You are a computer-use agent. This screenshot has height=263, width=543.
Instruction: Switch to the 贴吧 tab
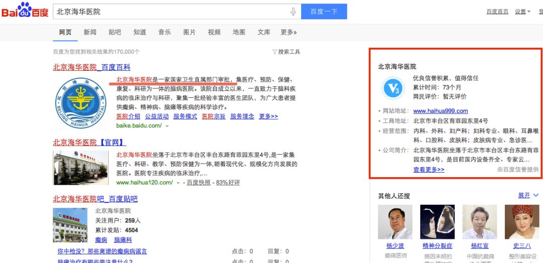[115, 32]
